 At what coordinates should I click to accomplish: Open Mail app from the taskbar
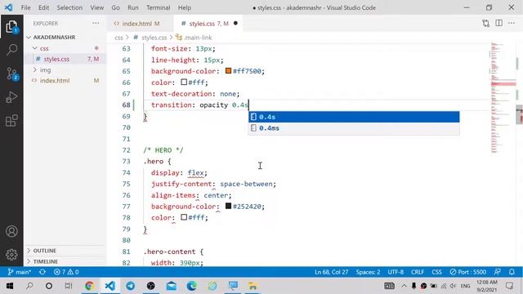click(x=172, y=286)
